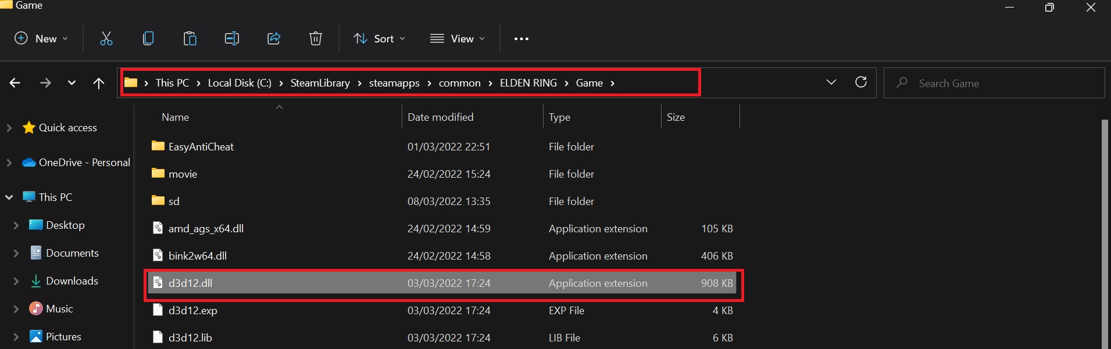
Task: Refresh the current folder view
Action: (x=861, y=82)
